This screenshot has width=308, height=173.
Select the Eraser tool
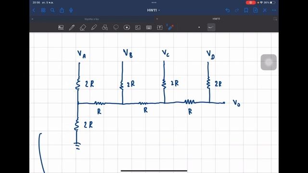(83, 27)
